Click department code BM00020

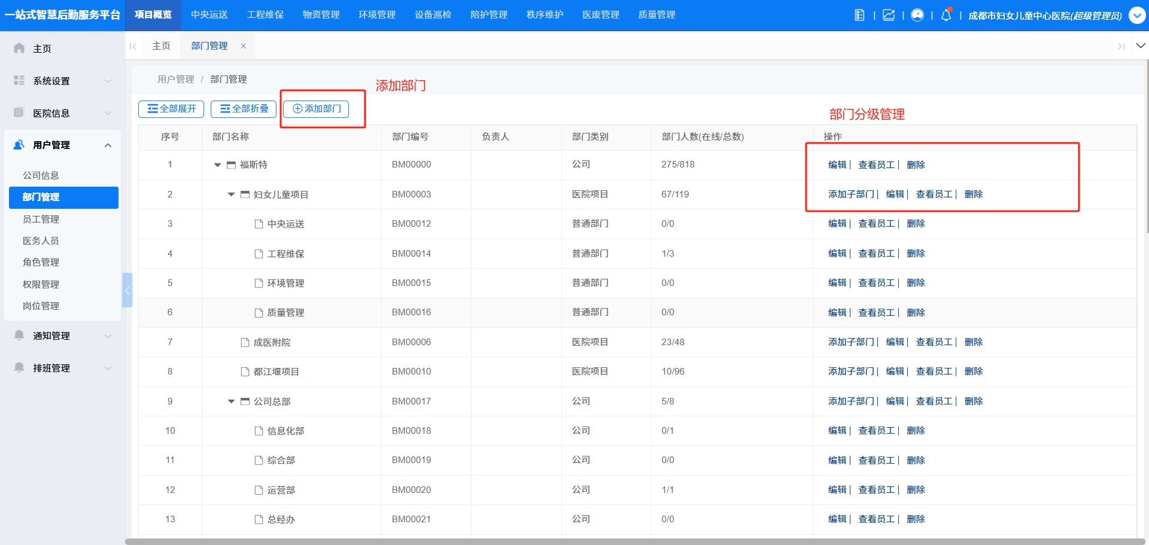[411, 490]
